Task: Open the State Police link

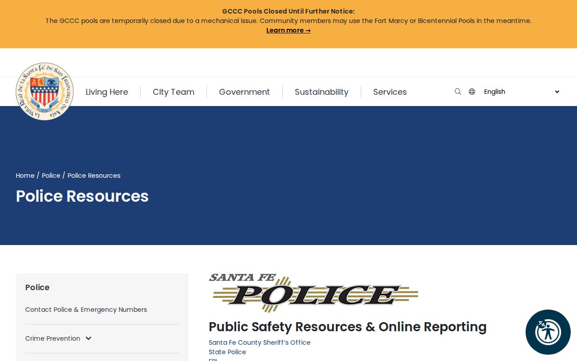Action: coord(227,352)
